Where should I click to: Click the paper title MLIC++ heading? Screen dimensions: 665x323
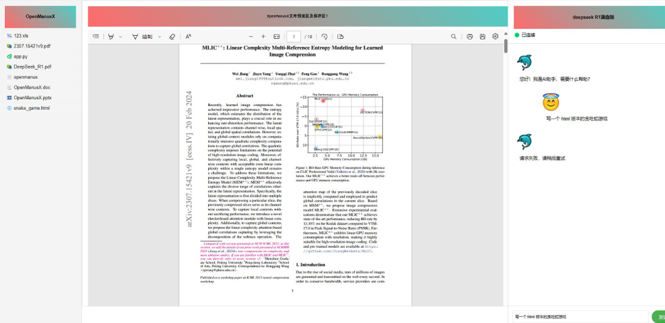(292, 51)
